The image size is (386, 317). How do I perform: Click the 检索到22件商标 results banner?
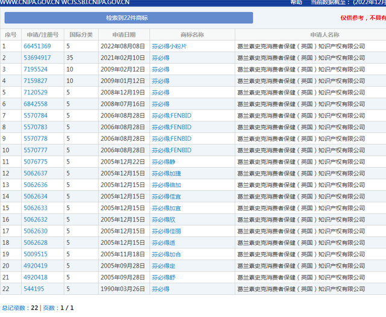pos(128,17)
